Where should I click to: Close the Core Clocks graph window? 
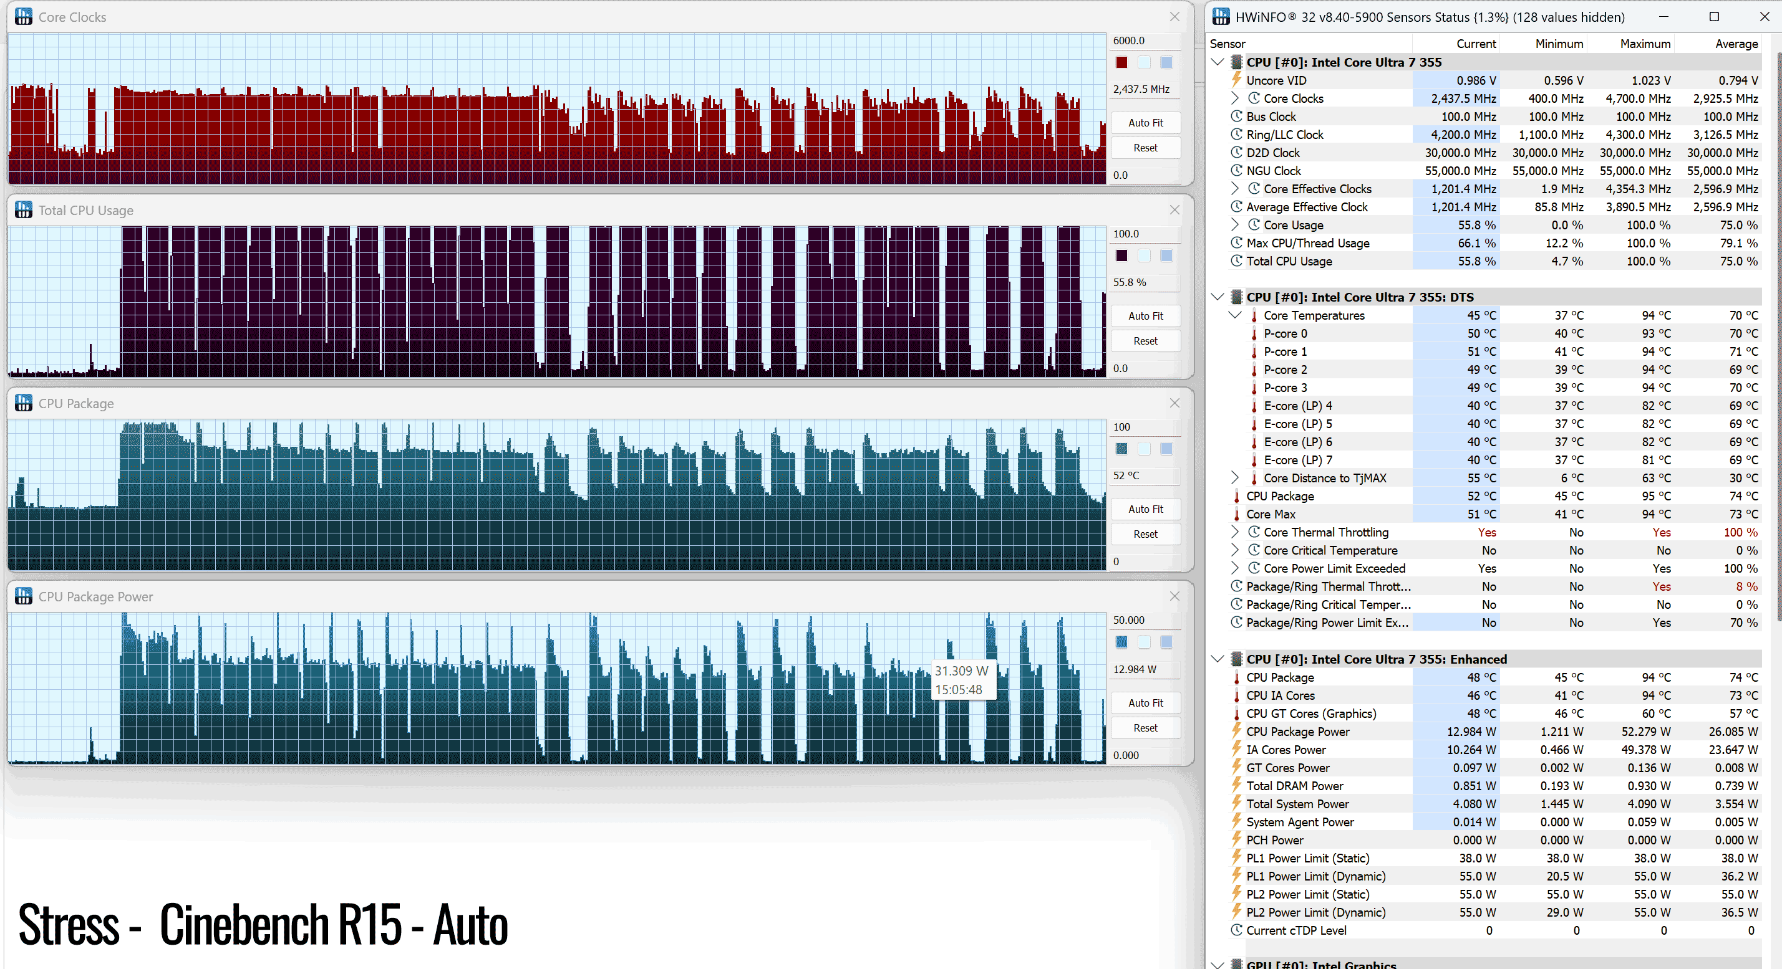click(x=1174, y=17)
